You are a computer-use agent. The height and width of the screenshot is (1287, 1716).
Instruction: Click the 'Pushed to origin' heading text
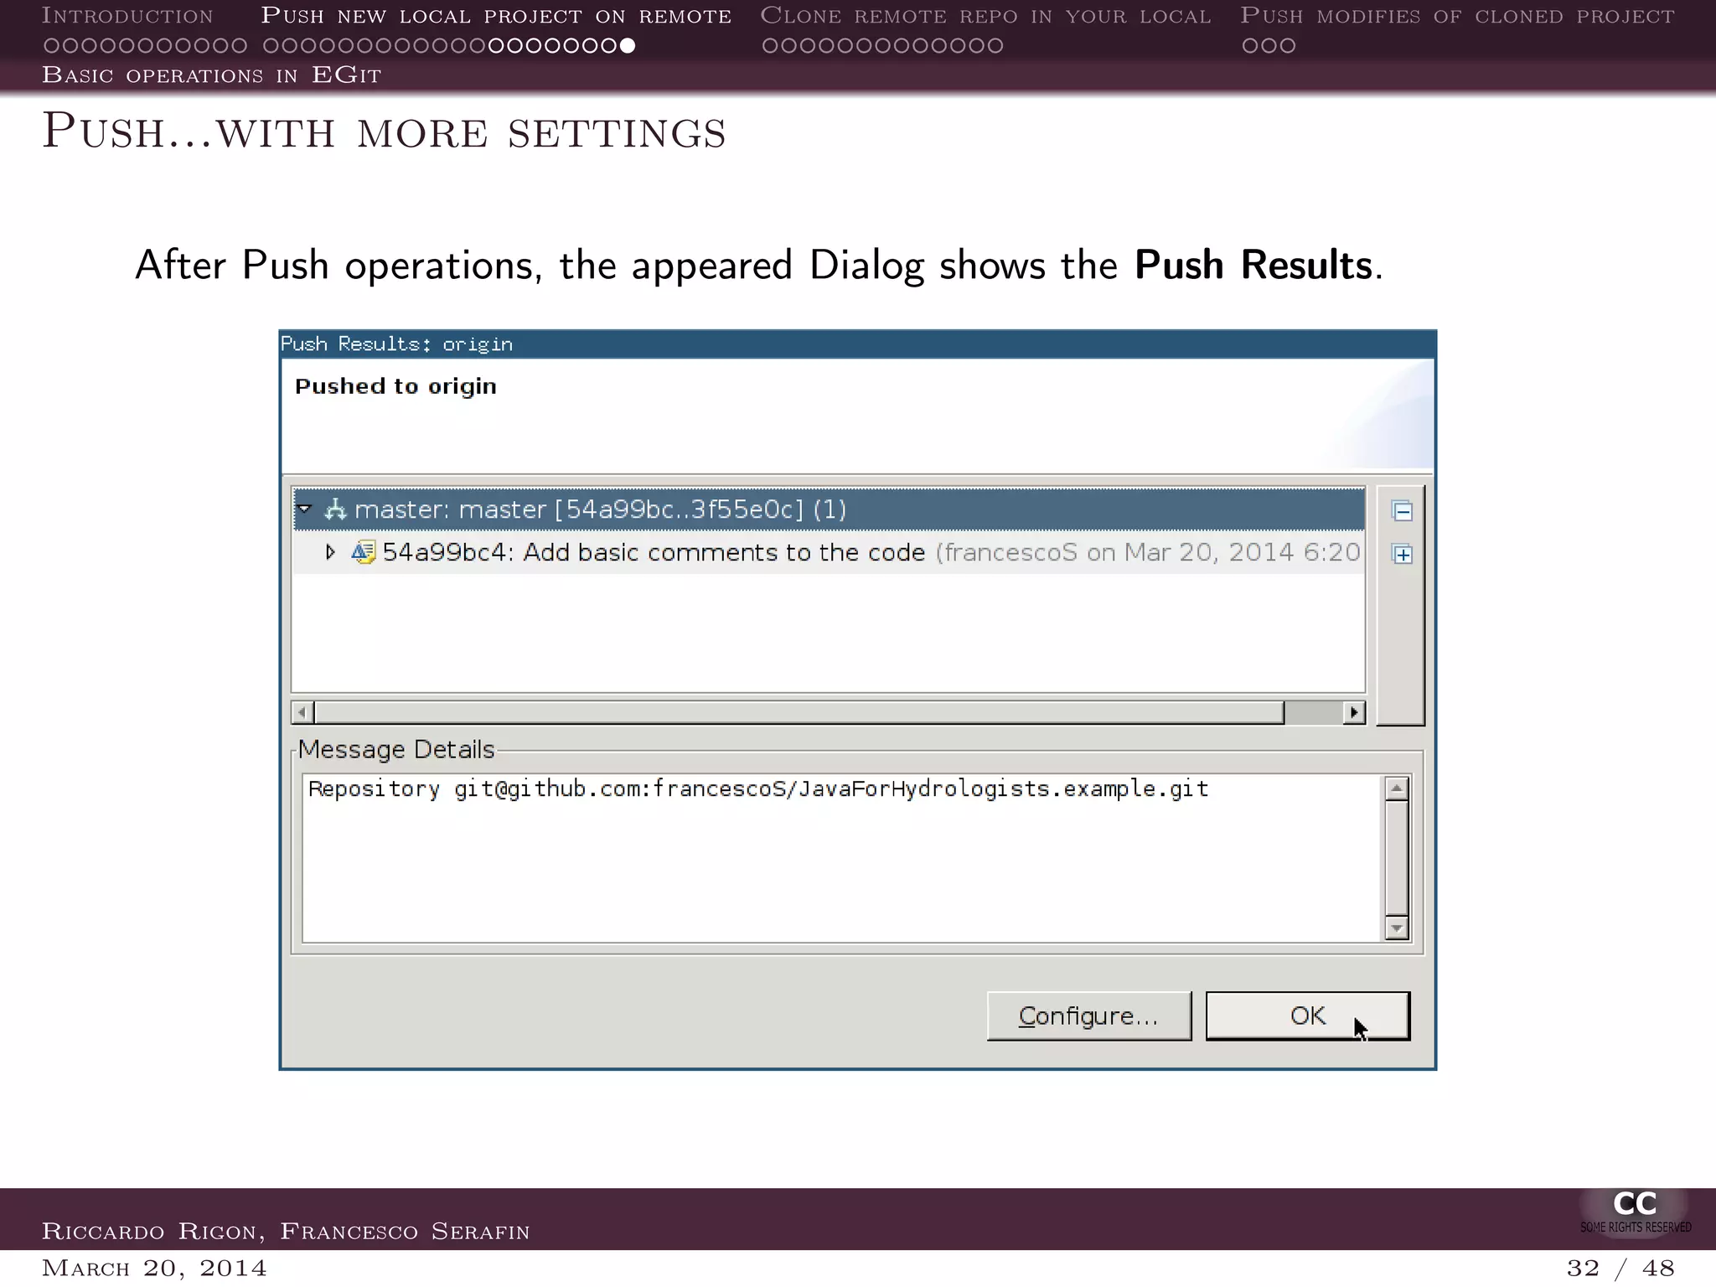pyautogui.click(x=395, y=386)
